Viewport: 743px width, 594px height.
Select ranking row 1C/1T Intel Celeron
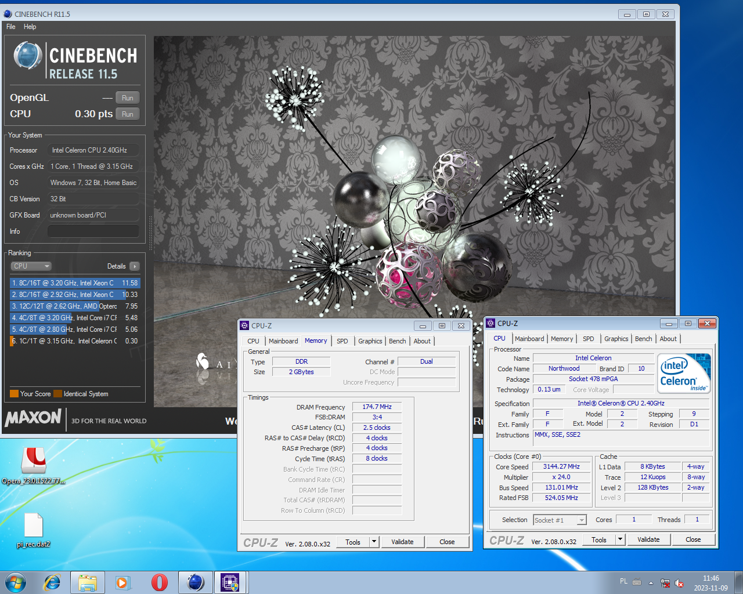[x=75, y=341]
